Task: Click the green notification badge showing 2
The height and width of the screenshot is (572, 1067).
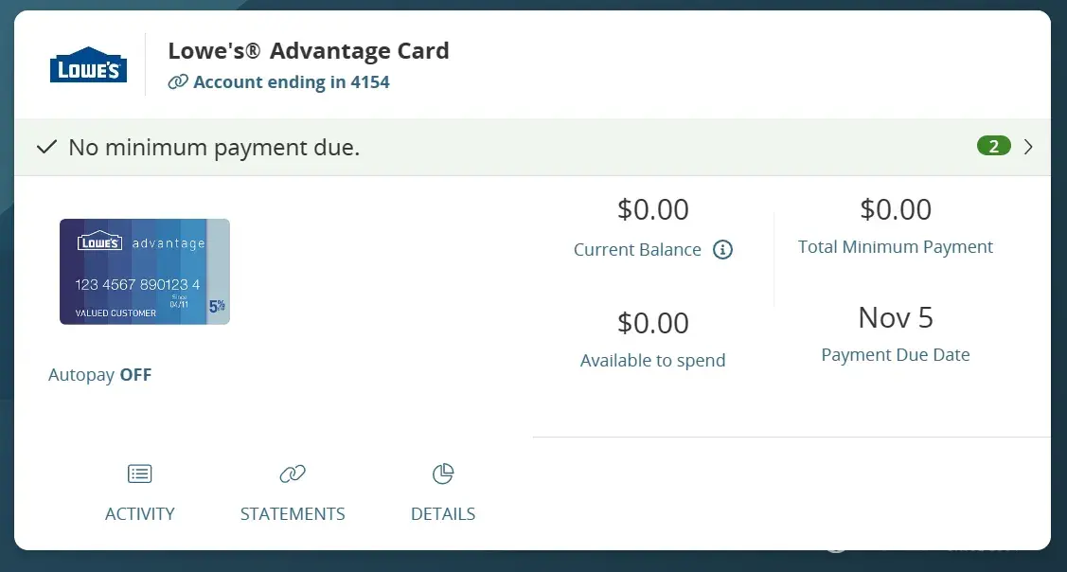Action: click(993, 146)
